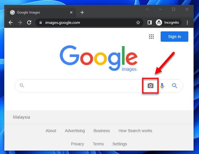Screen dimensions: 199x154
Task: Bookmark this page with star icon
Action: pos(138,22)
